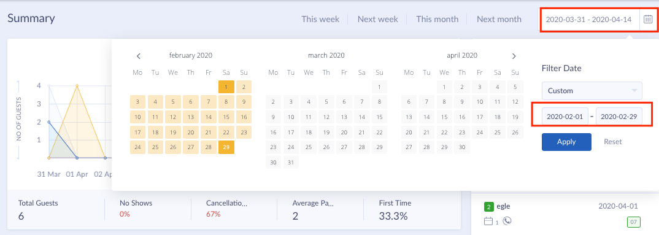Pick March 18 in the calendar
Image resolution: width=659 pixels, height=235 pixels.
pos(309,133)
